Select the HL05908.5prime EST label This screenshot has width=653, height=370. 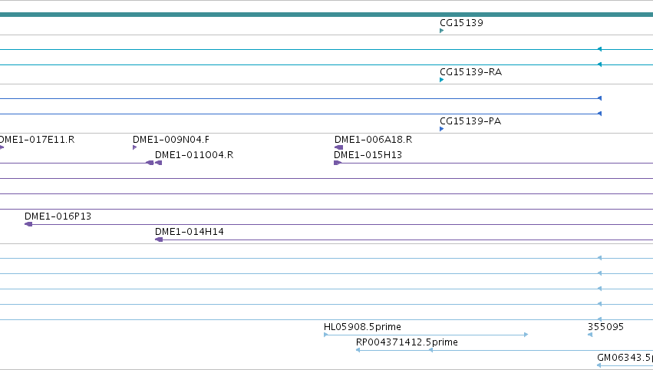(362, 327)
